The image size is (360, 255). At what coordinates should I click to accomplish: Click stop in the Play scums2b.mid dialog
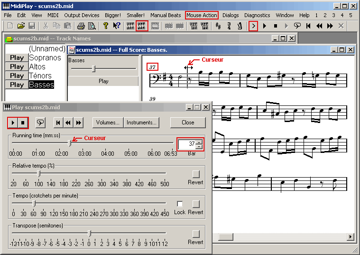click(x=23, y=123)
